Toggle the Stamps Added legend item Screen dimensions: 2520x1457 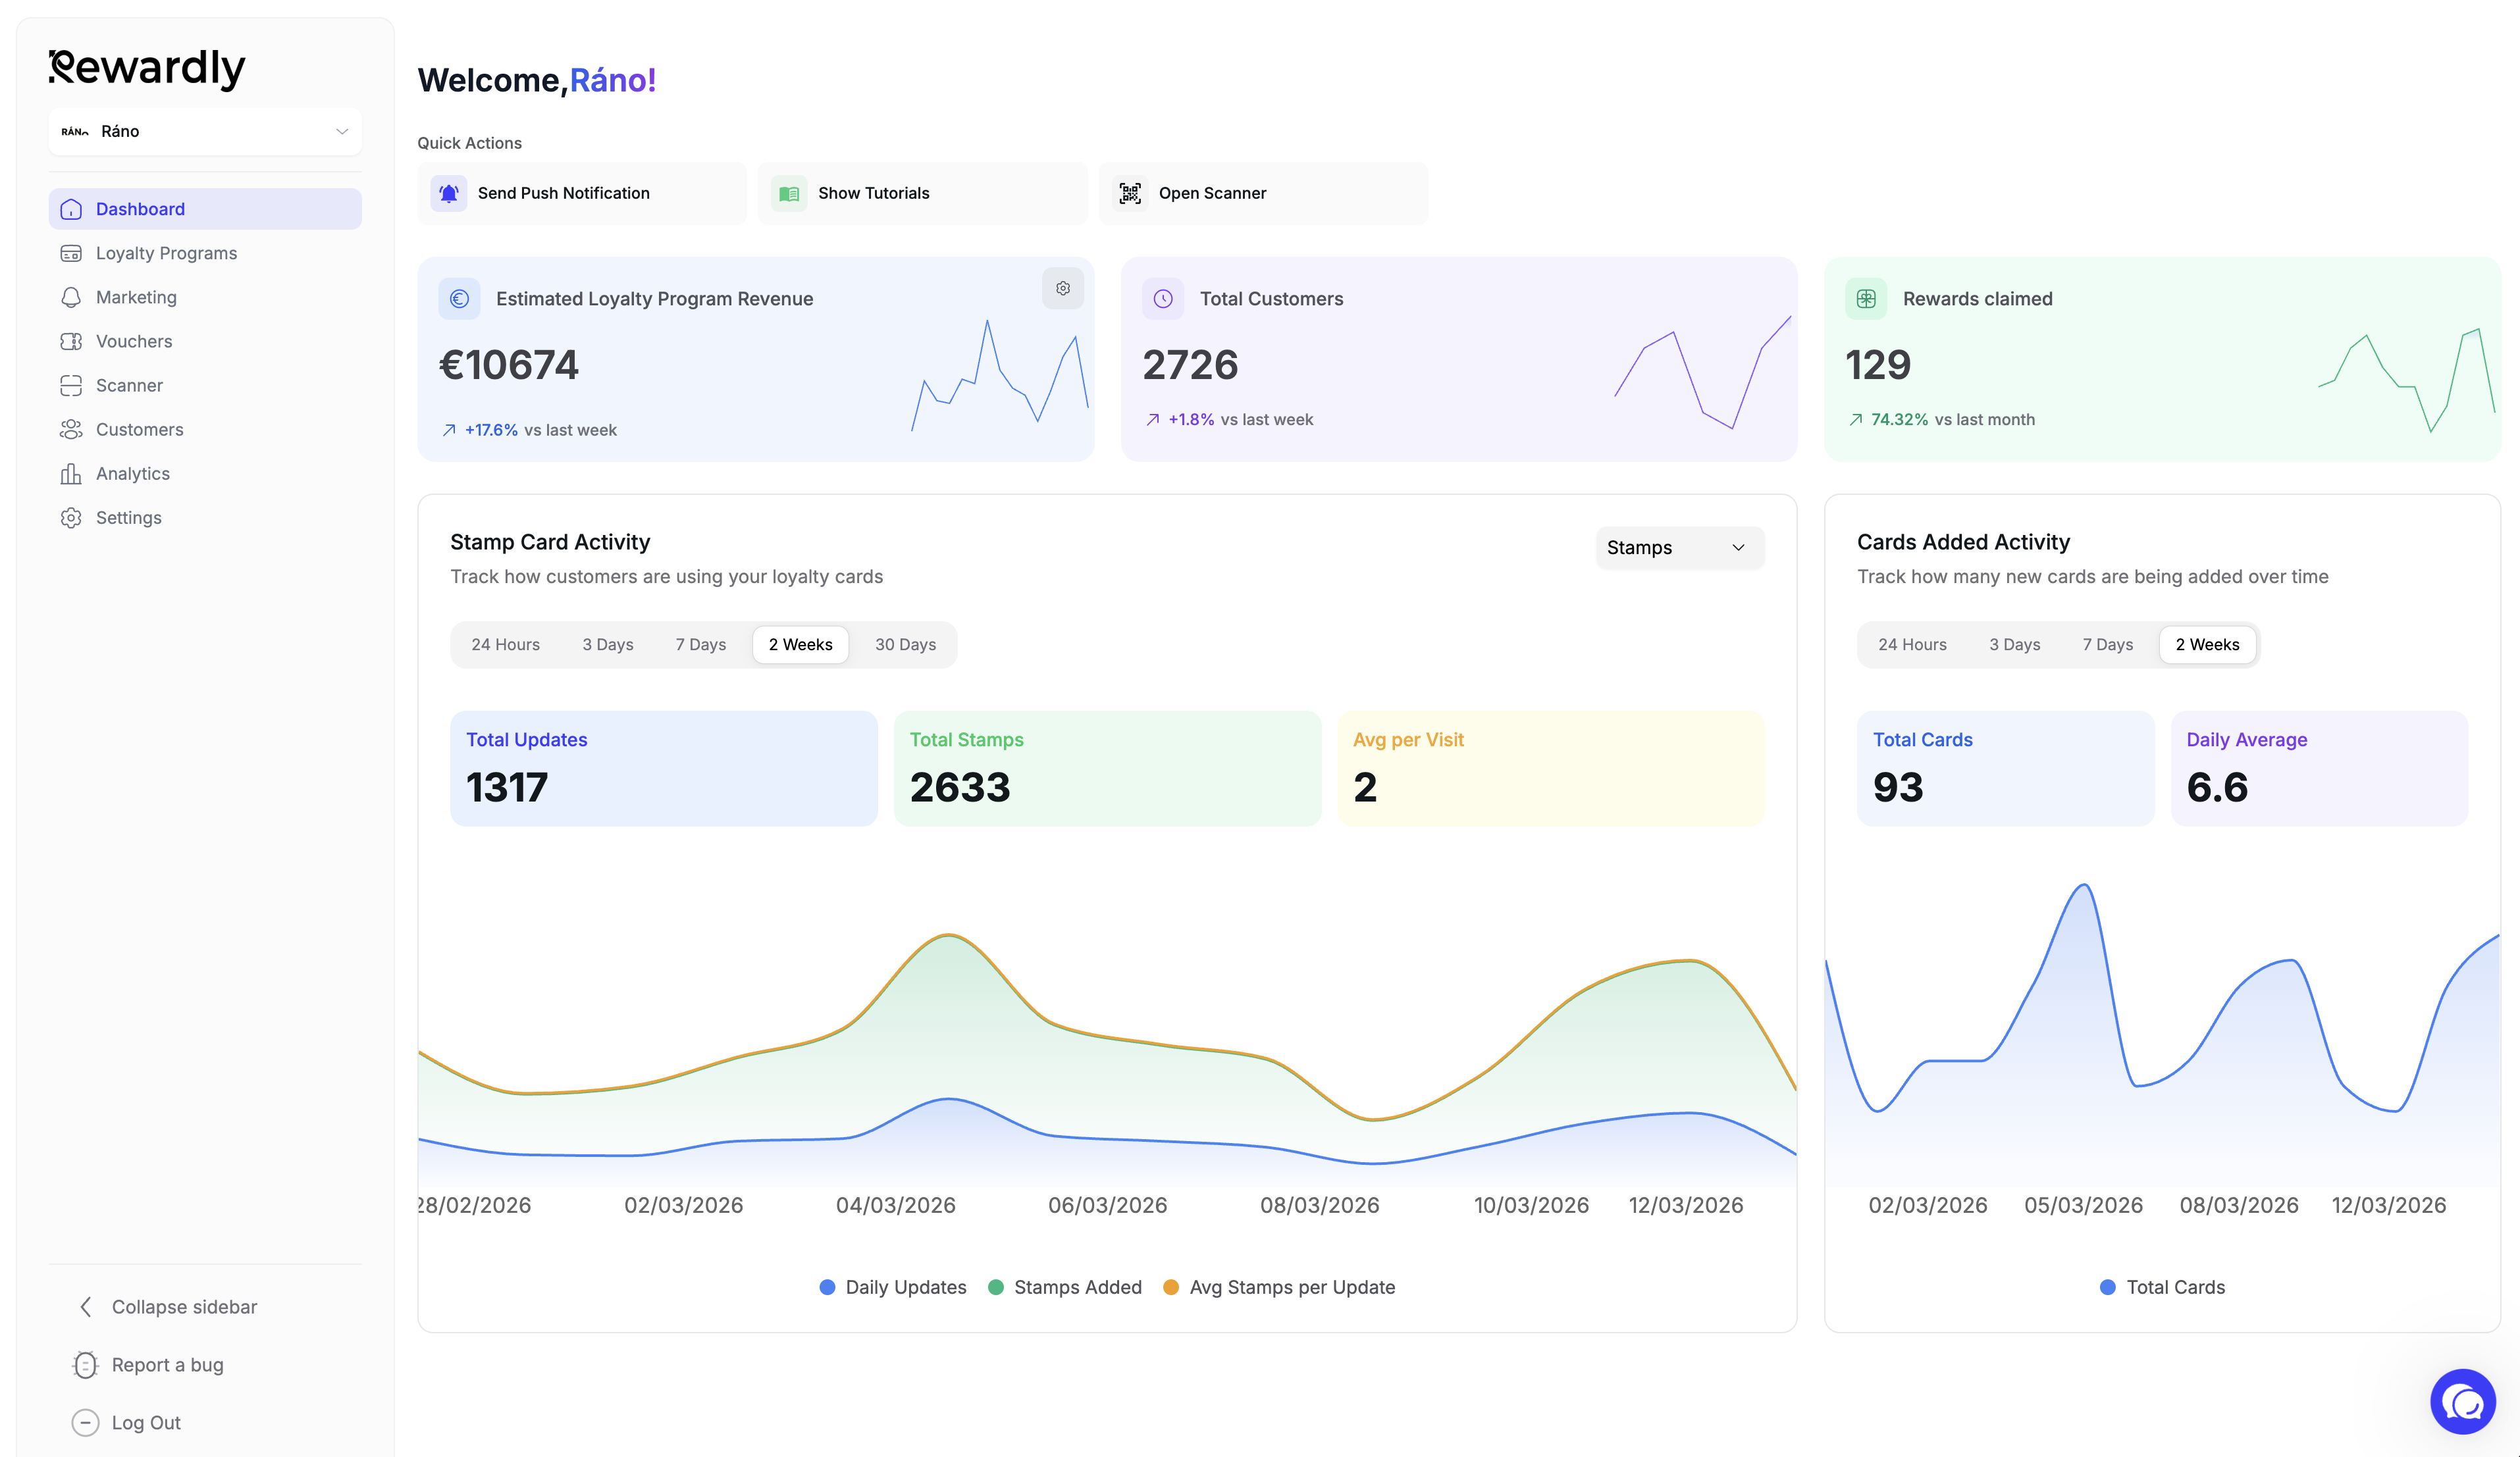[x=1064, y=1287]
